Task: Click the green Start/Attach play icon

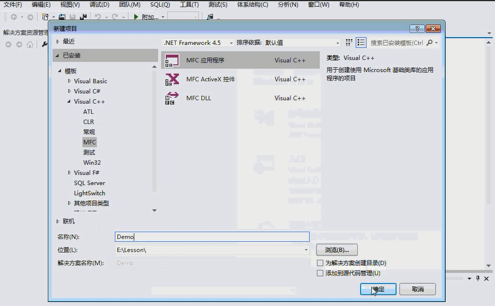Action: click(136, 17)
